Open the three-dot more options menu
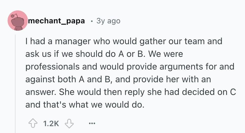Image resolution: width=245 pixels, height=133 pixels. pyautogui.click(x=92, y=124)
